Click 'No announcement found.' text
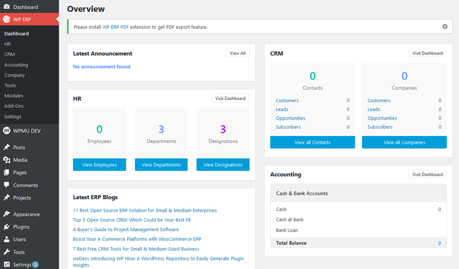Viewport: 459px width, 269px height. (102, 67)
